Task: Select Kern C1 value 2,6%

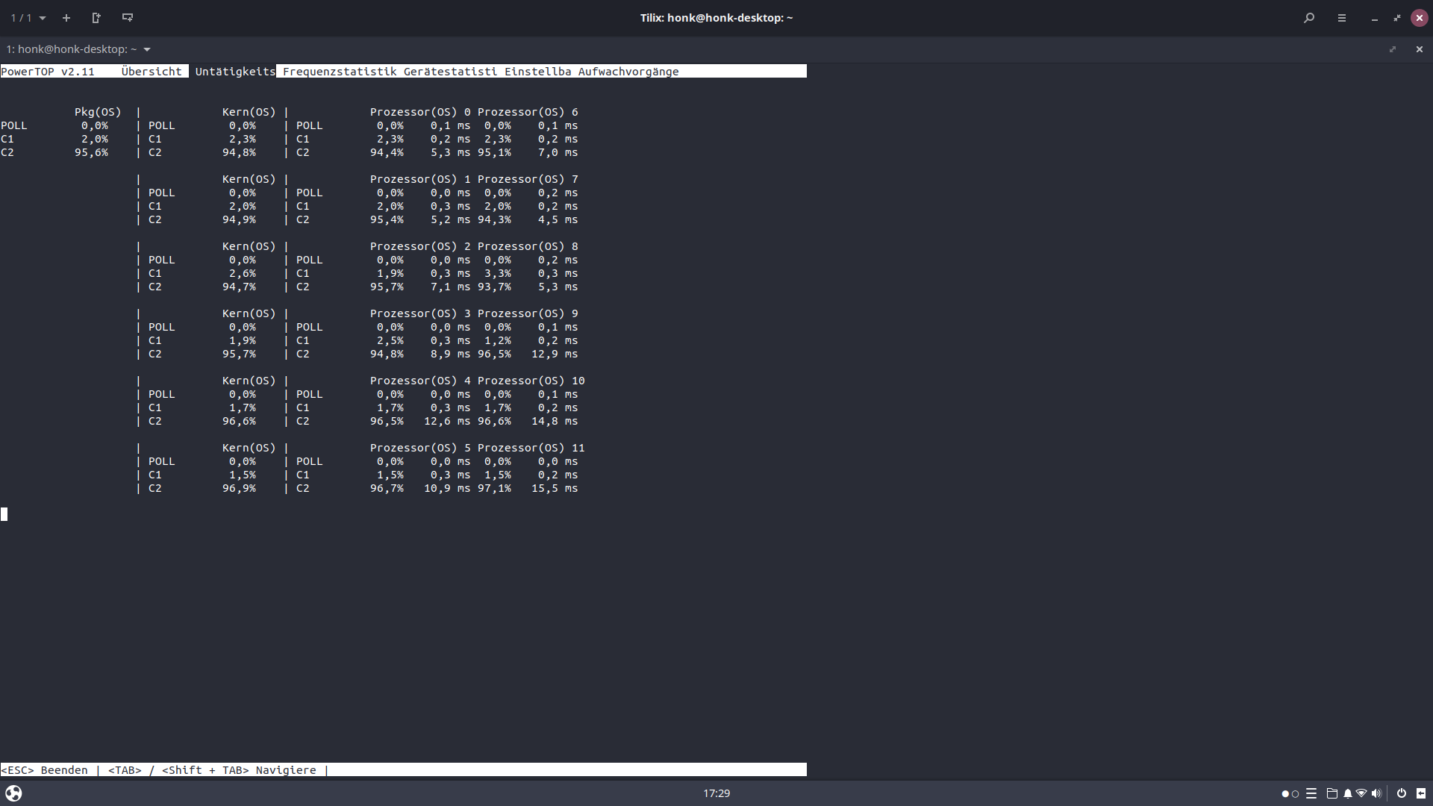Action: coord(243,273)
